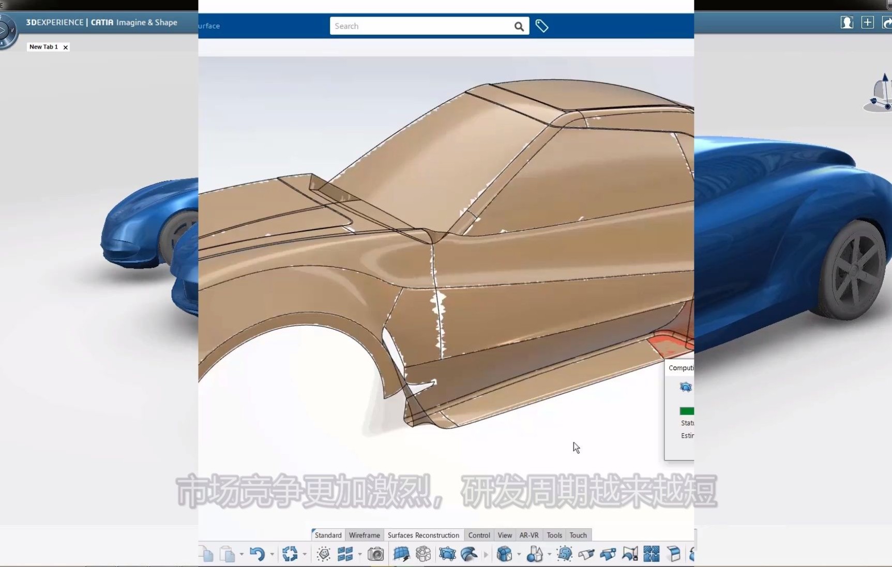Viewport: 892px width, 567px height.
Task: Click the magnifier search icon
Action: tap(519, 26)
